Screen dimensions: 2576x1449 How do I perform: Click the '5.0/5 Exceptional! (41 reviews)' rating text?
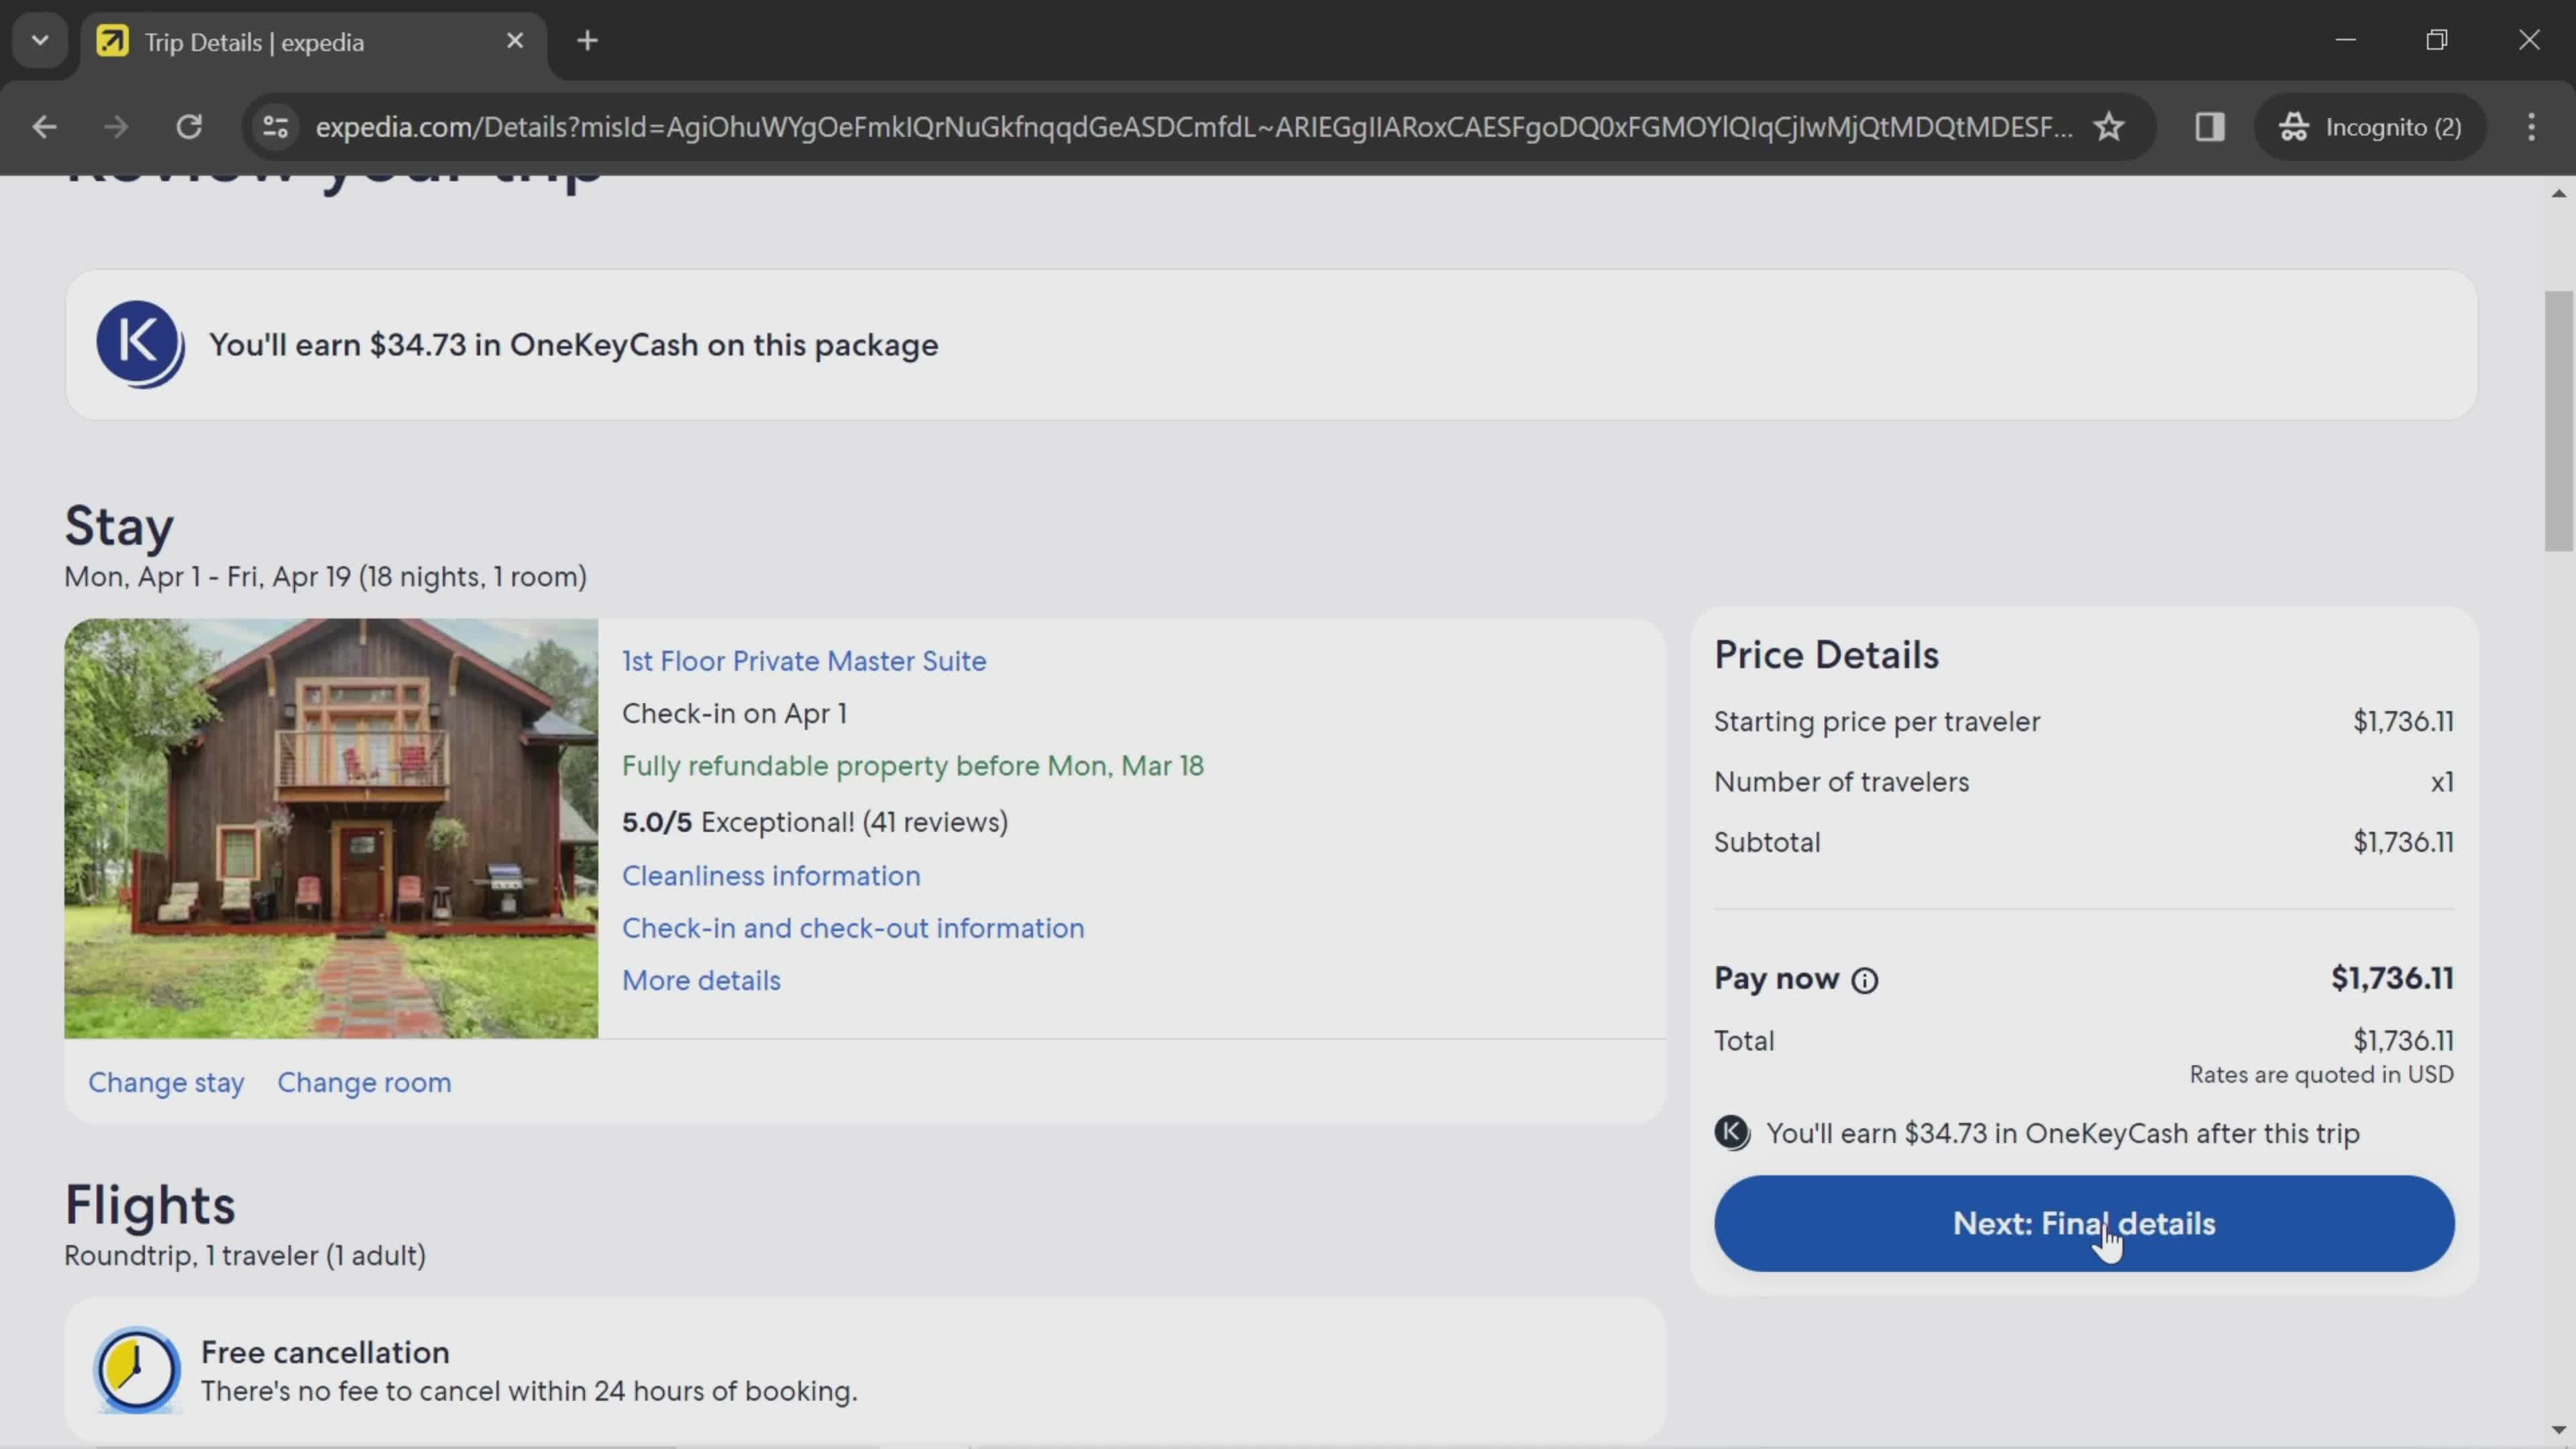click(815, 822)
